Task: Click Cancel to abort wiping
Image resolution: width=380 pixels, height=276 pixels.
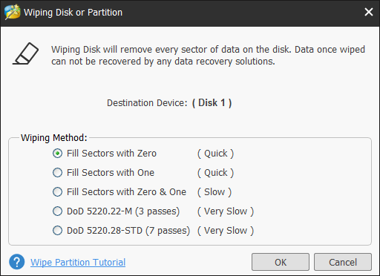Action: click(x=343, y=262)
